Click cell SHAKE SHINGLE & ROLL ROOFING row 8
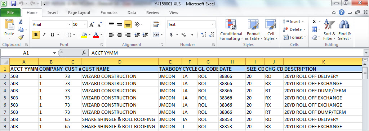Screen dimensions: 369x131 (120, 119)
